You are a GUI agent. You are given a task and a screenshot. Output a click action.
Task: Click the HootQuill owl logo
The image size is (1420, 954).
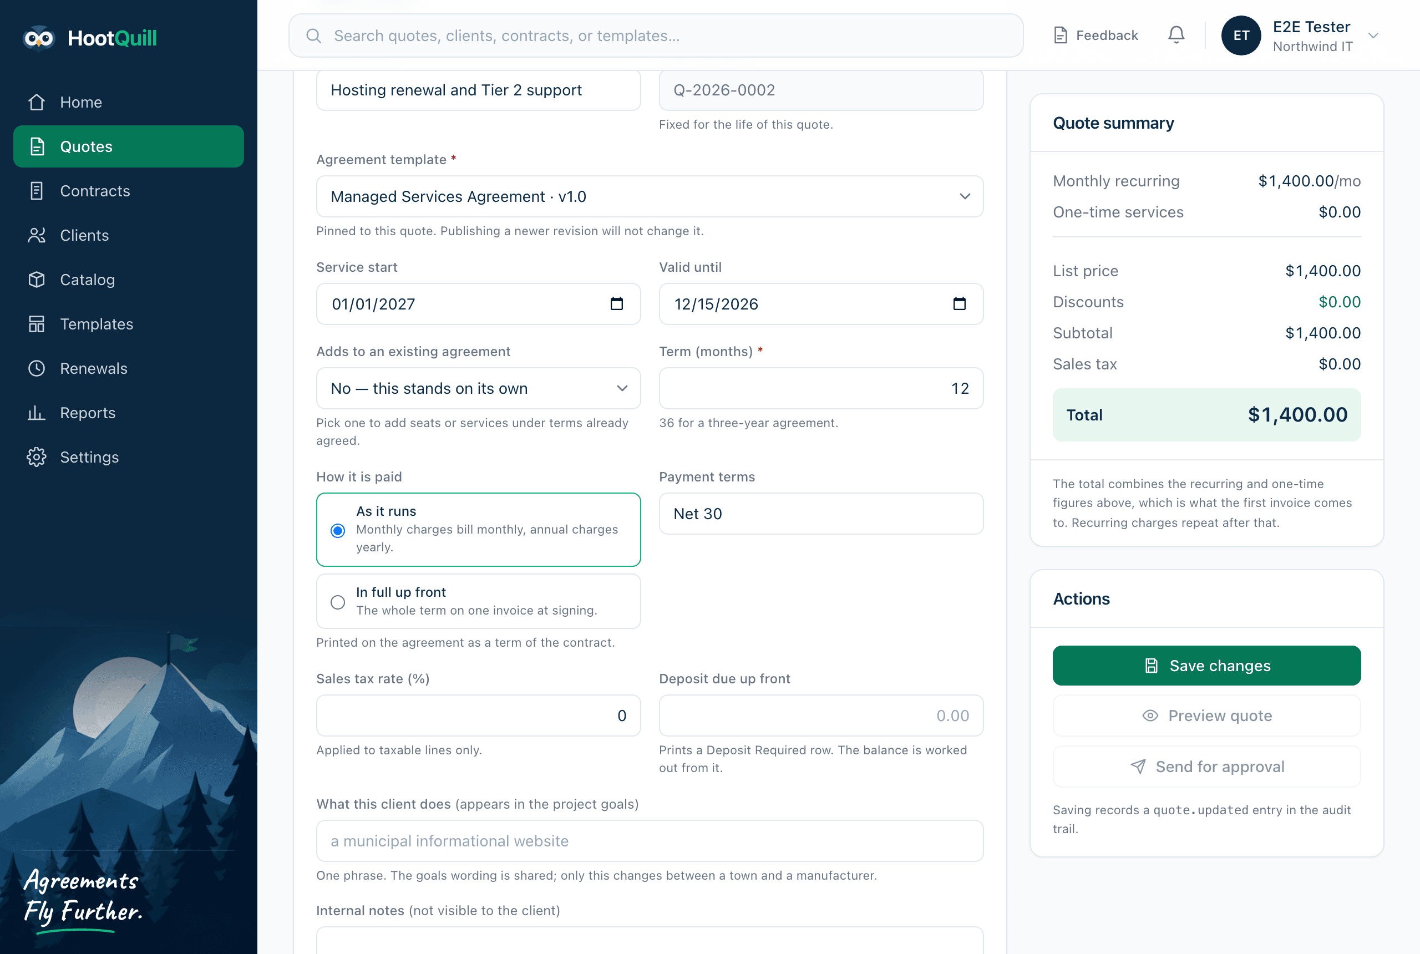(x=38, y=38)
